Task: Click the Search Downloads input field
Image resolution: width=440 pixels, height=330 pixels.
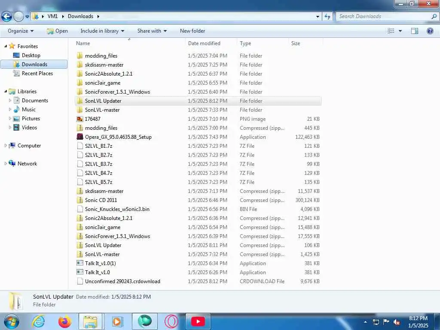Action: point(384,16)
